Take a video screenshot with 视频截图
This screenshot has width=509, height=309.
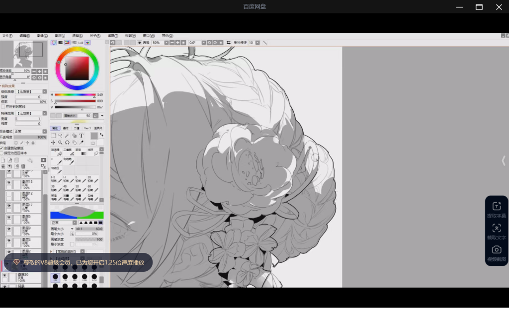pyautogui.click(x=496, y=252)
